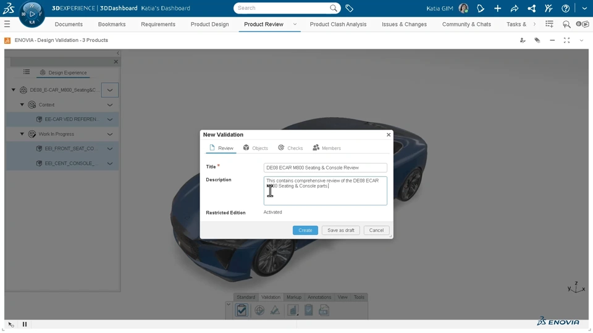Select the Design Experience tab
Viewport: 593px width, 333px height.
coord(63,73)
